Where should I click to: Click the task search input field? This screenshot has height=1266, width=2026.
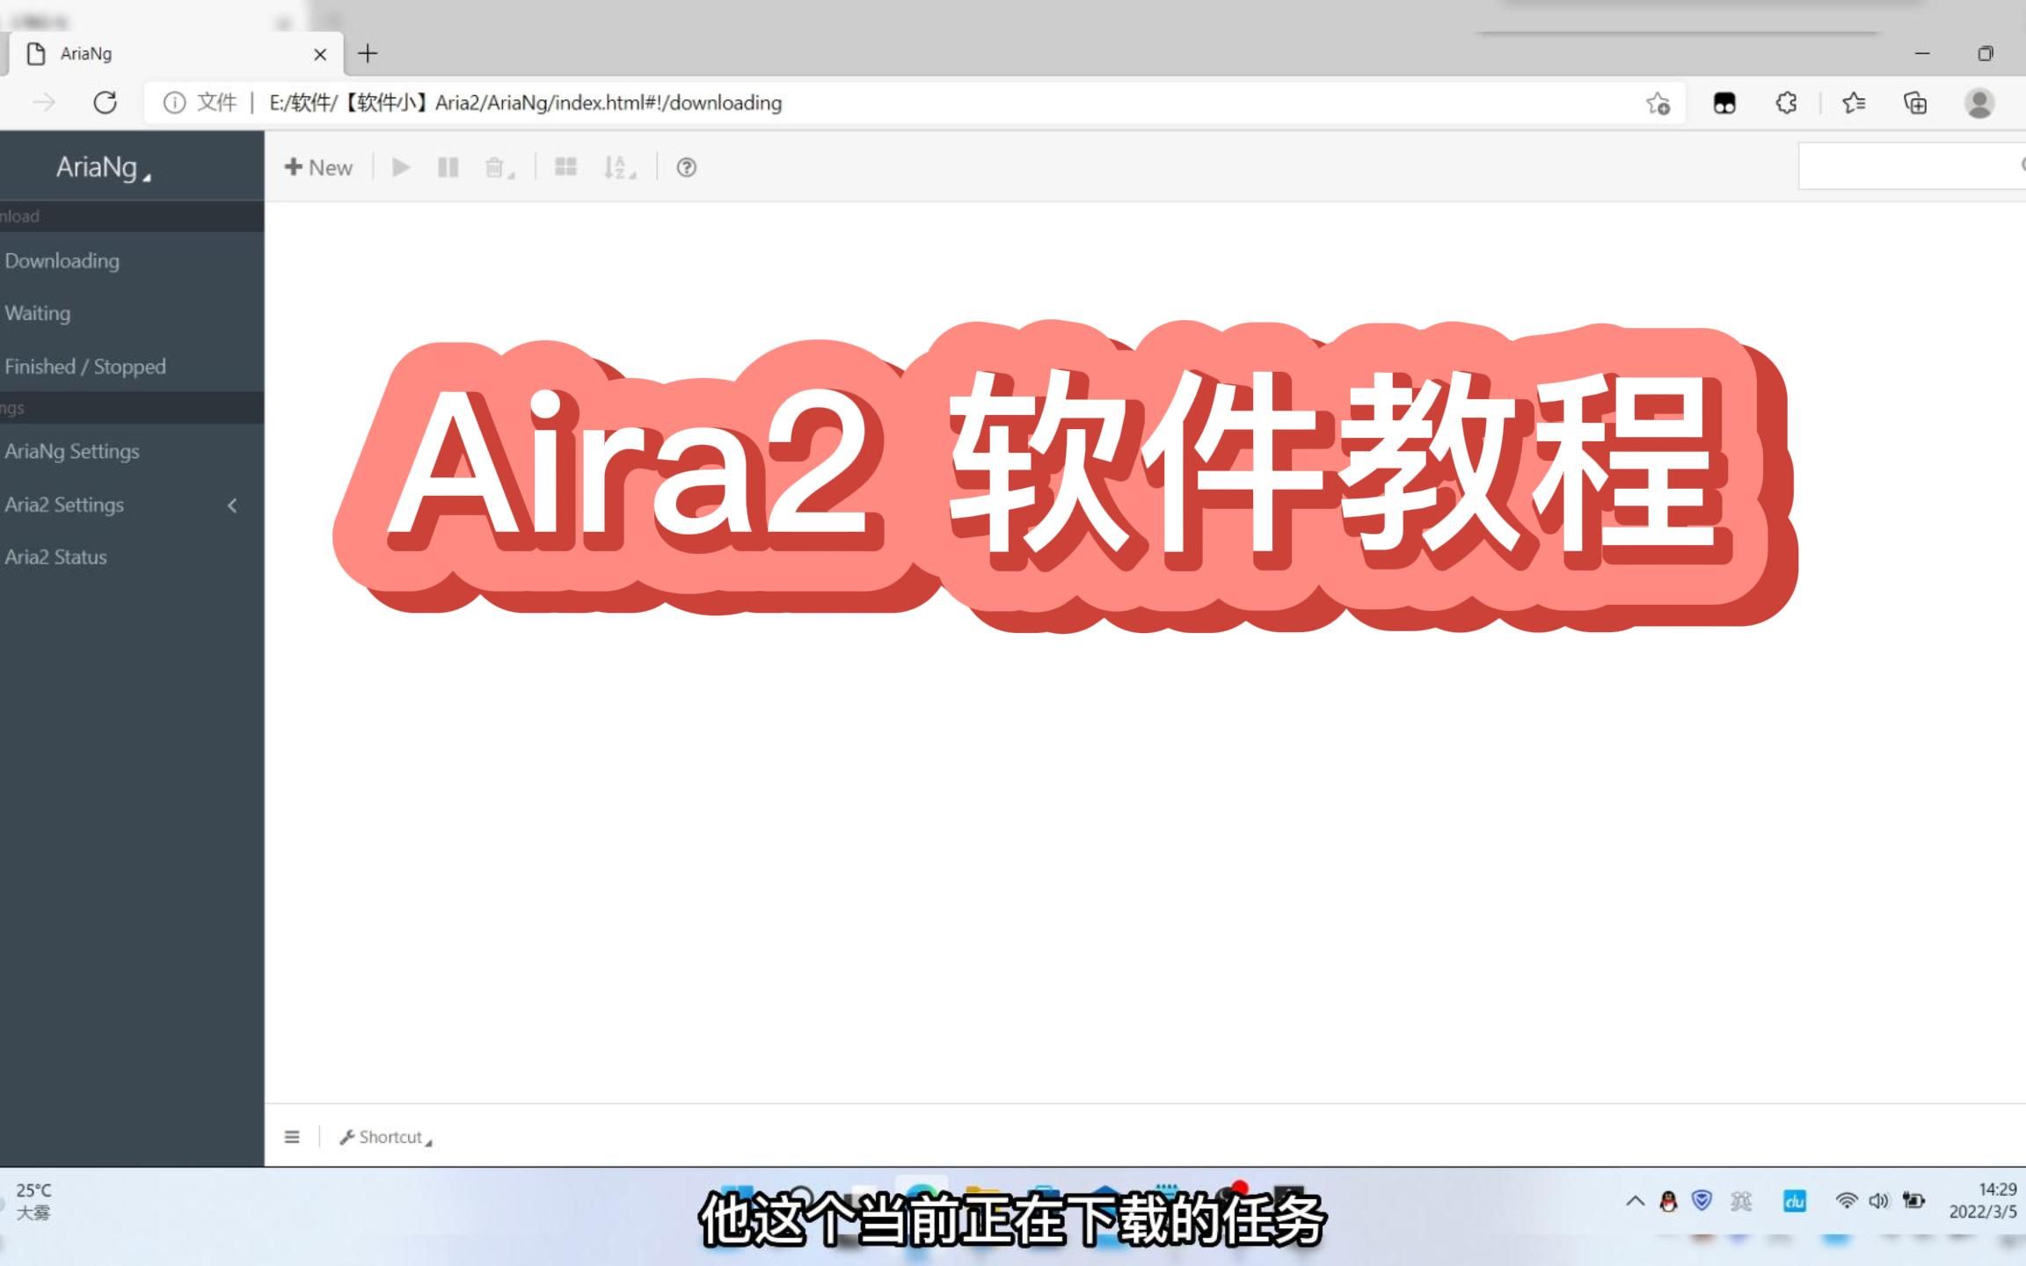tap(1912, 165)
